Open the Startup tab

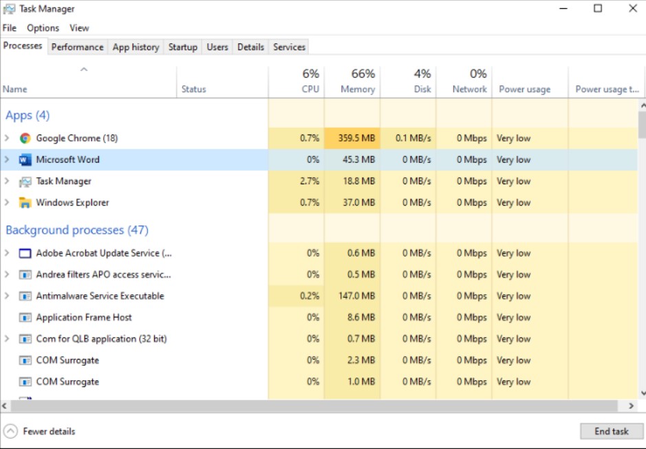[x=182, y=47]
